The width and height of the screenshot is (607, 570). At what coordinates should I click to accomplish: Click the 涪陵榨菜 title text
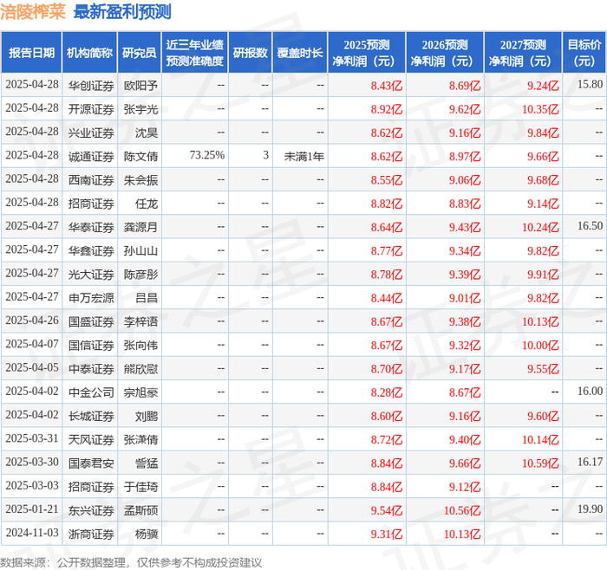click(x=33, y=11)
